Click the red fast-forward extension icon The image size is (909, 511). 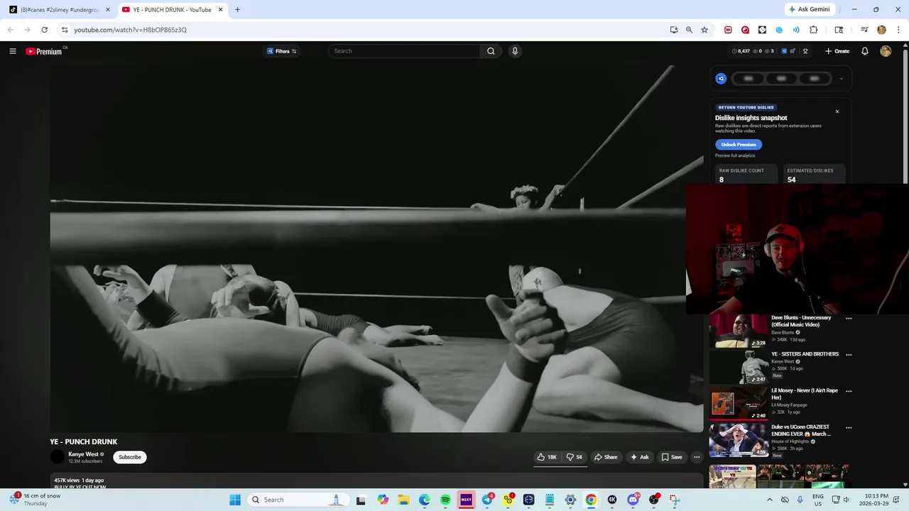pos(728,30)
